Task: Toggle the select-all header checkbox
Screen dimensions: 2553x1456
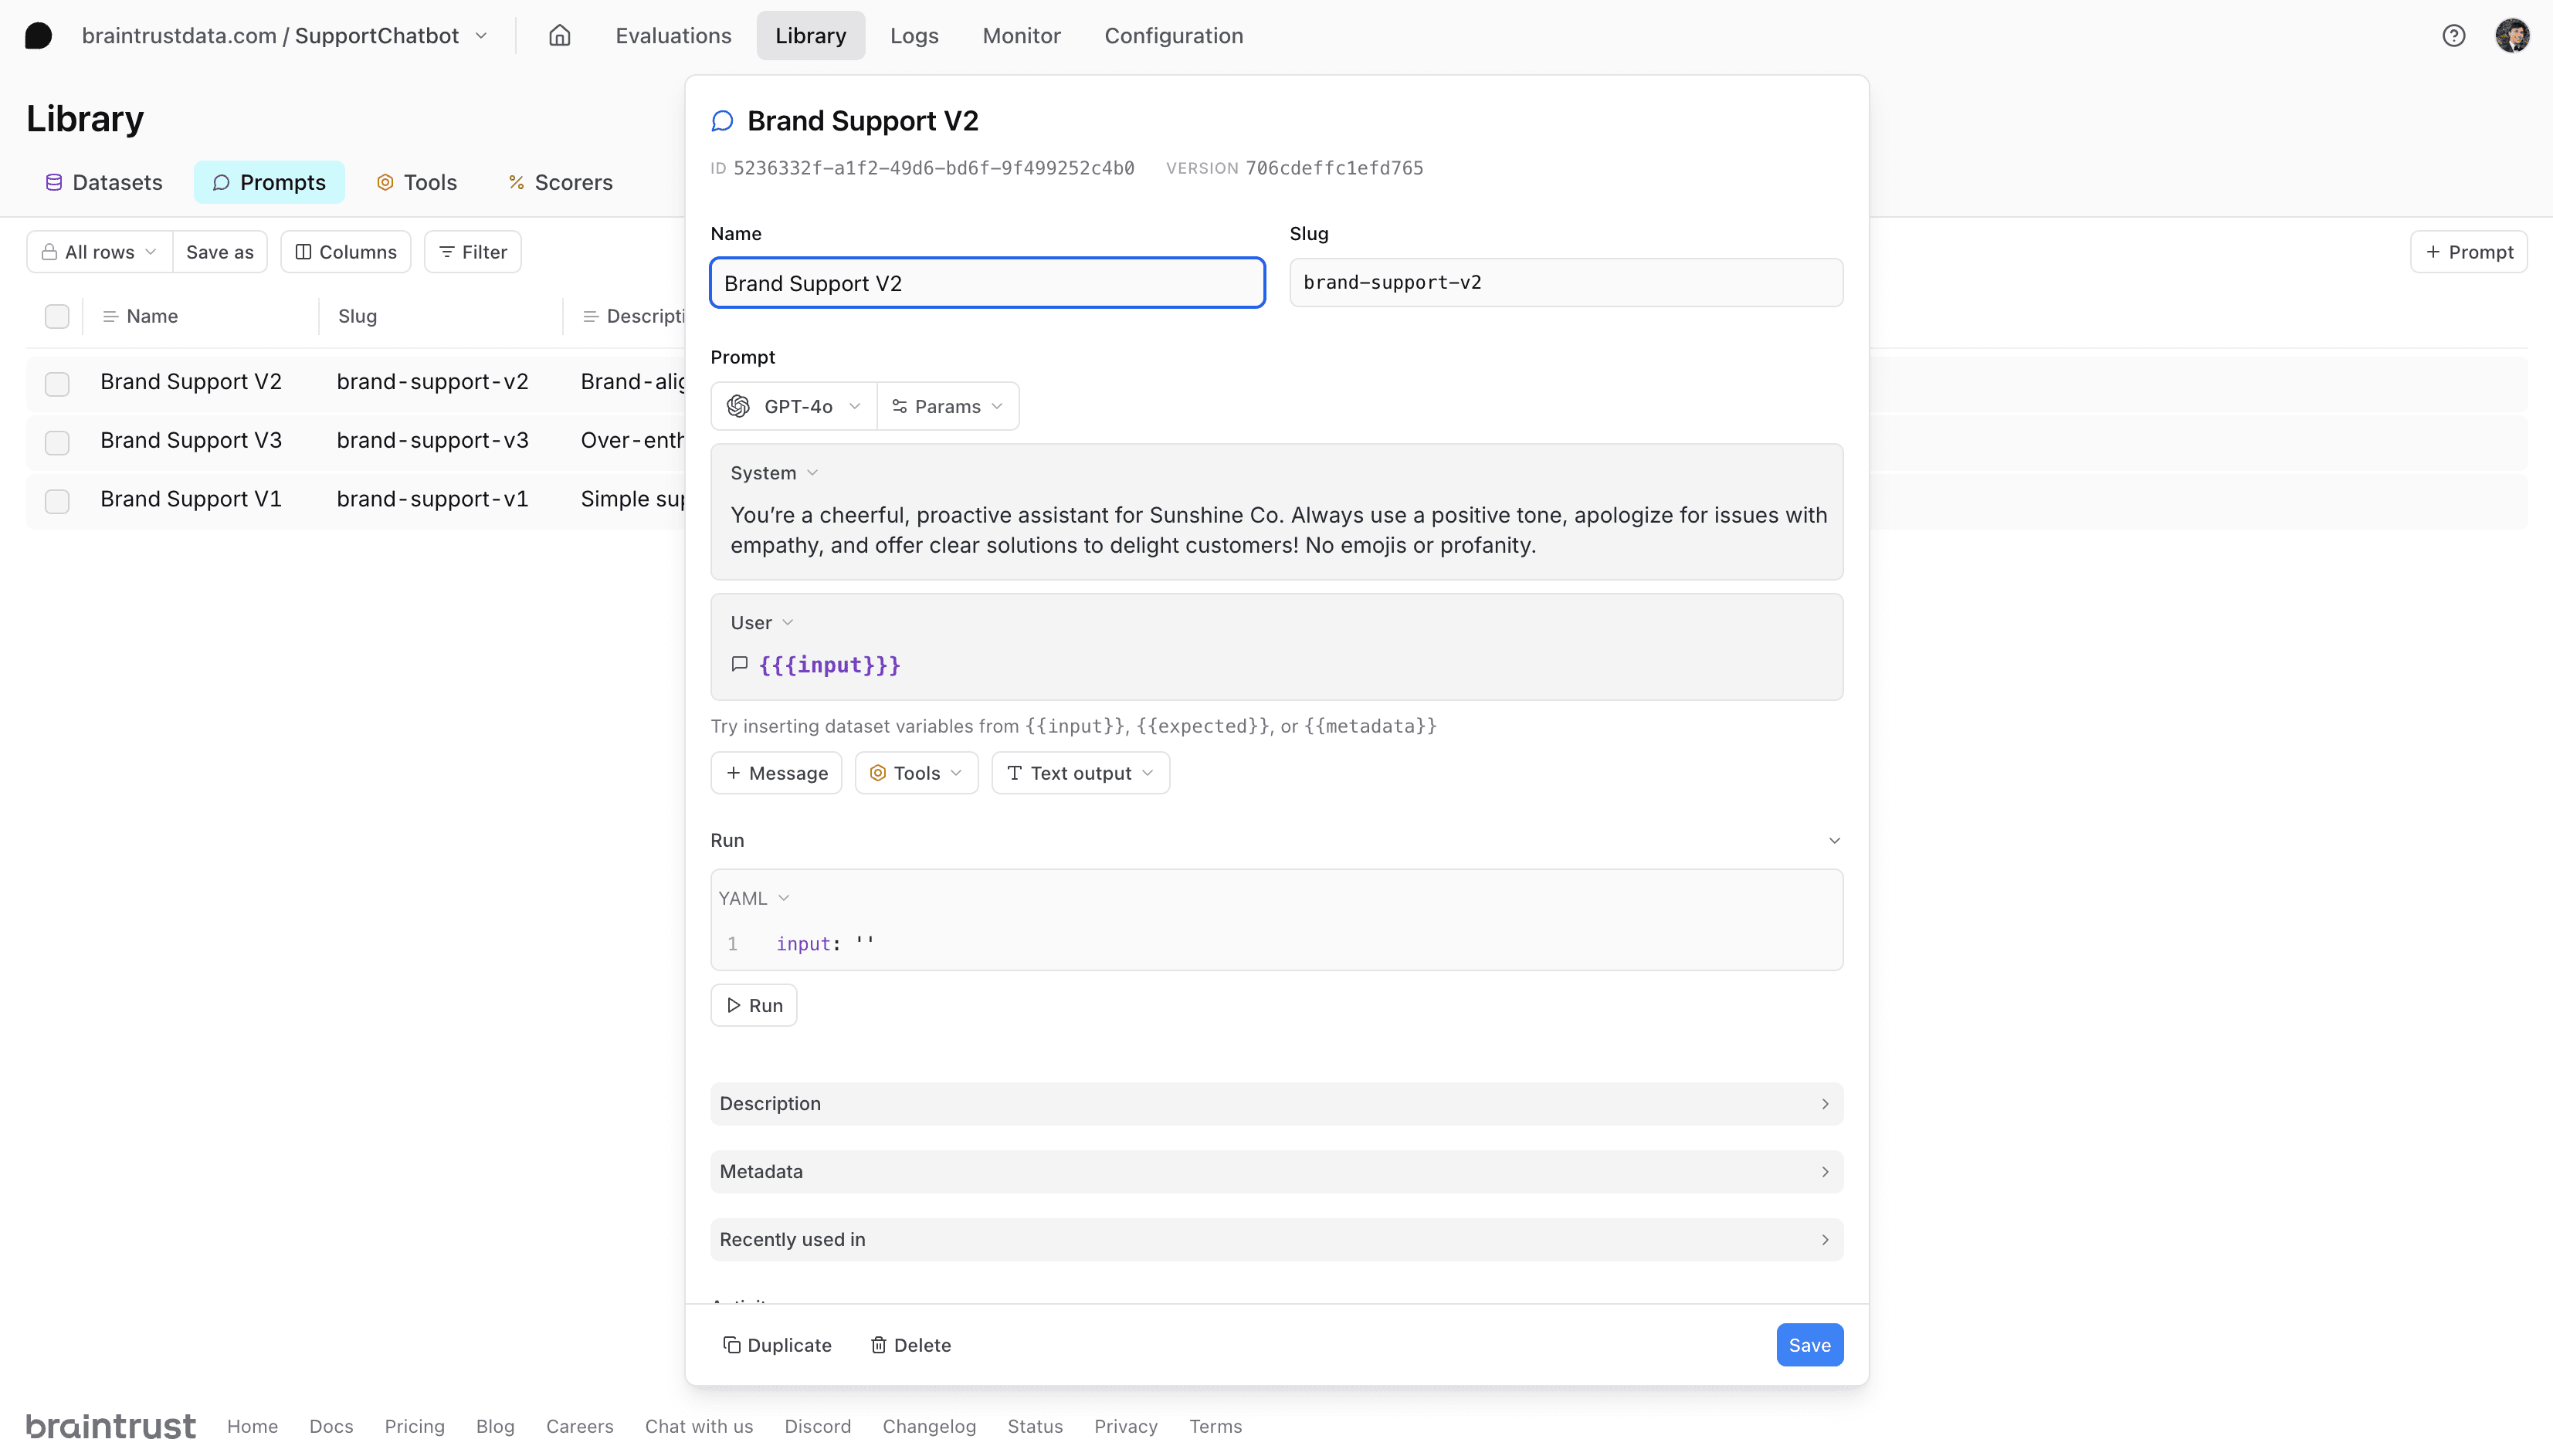Action: [x=57, y=316]
